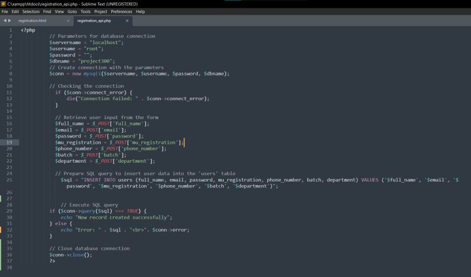The width and height of the screenshot is (471, 277).
Task: Switch to the registration.html tab
Action: (x=32, y=21)
